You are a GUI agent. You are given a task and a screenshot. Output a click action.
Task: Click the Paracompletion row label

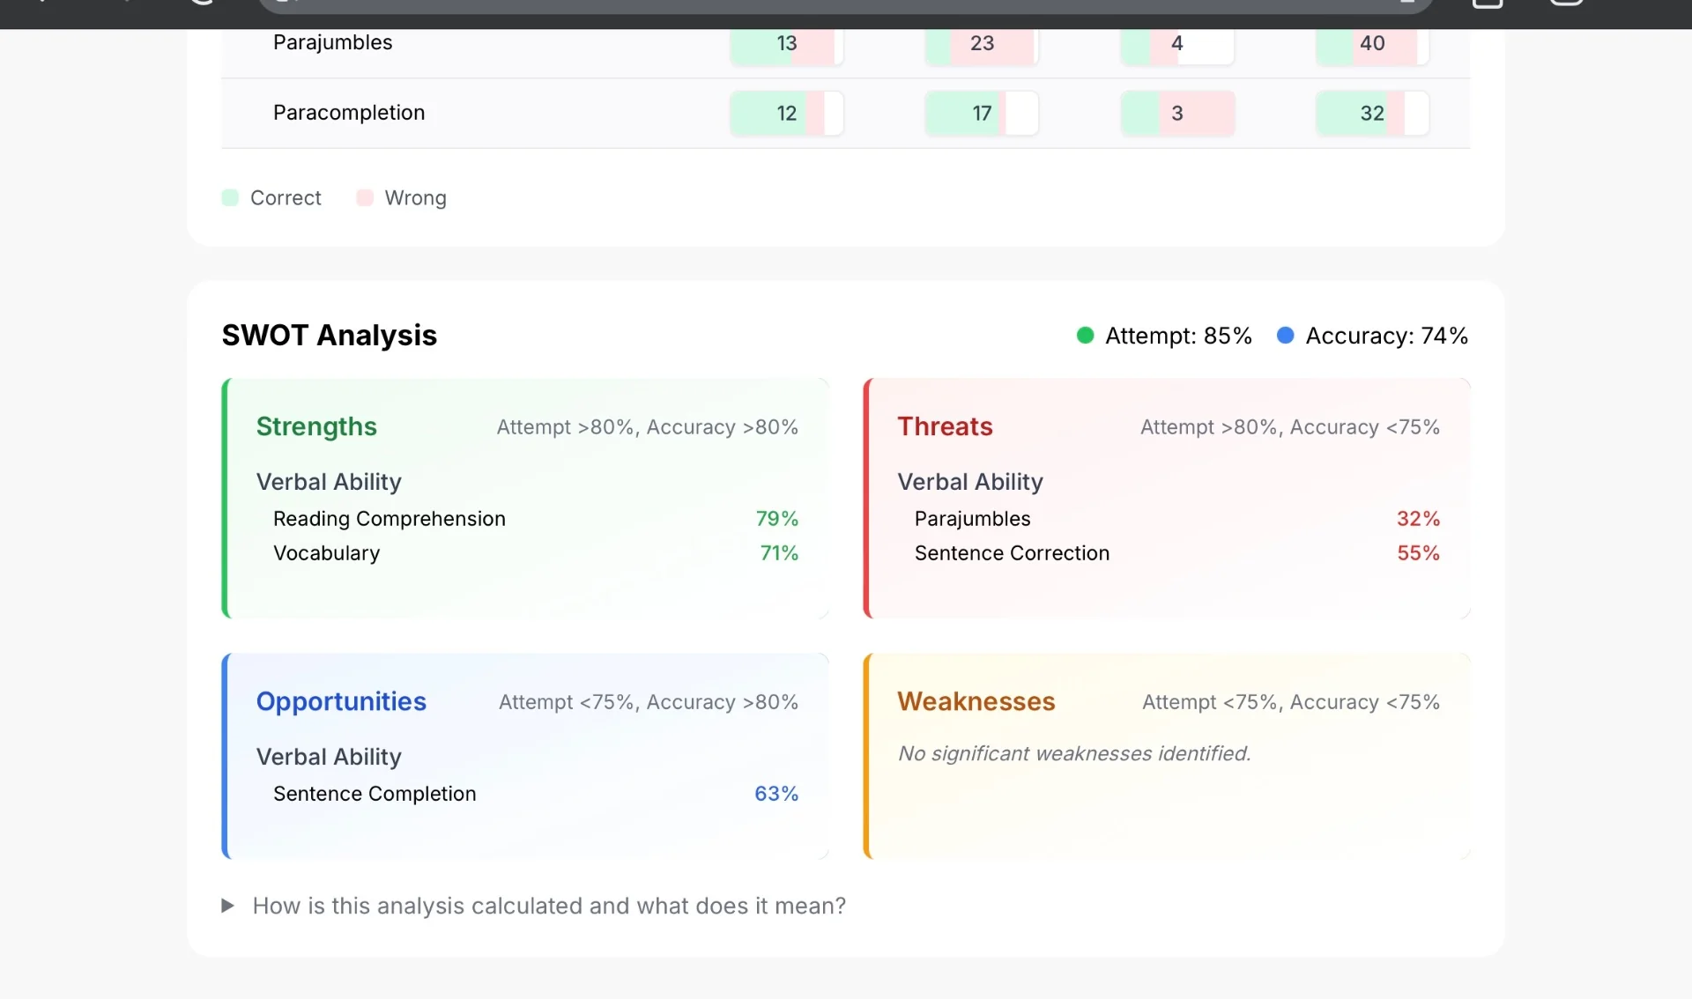click(349, 113)
